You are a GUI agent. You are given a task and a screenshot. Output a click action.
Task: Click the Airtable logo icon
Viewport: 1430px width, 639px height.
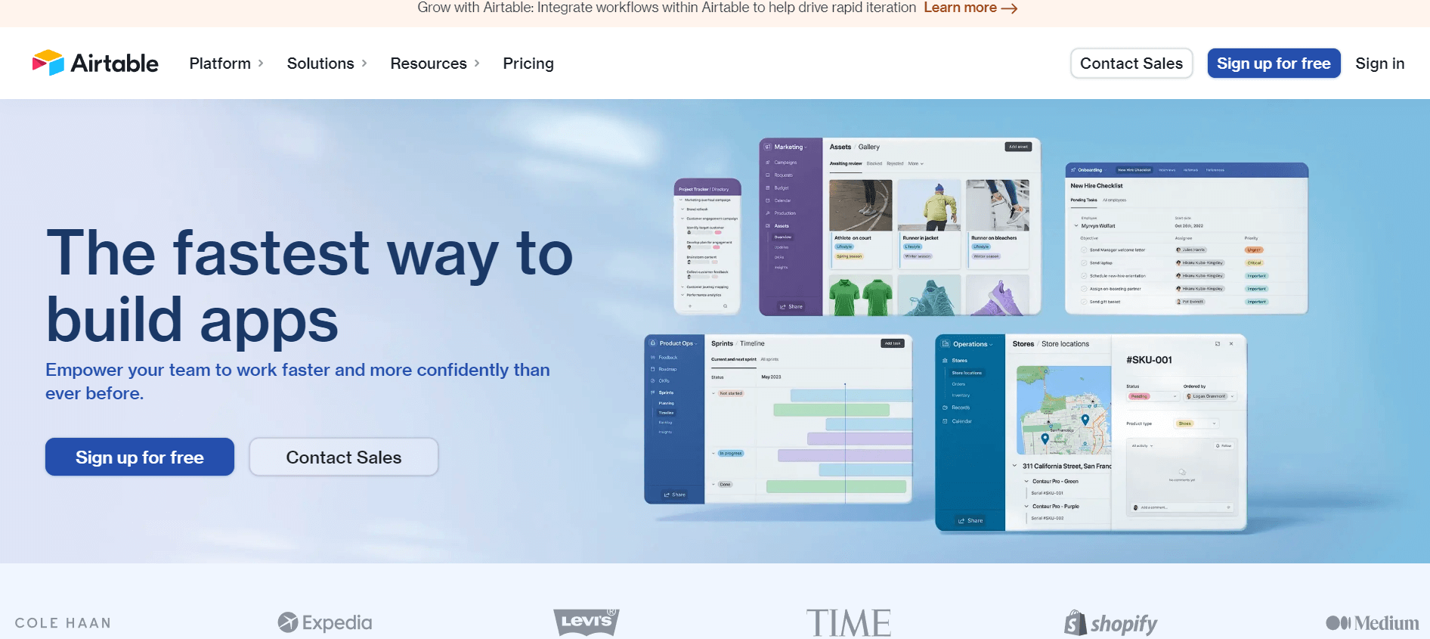(48, 63)
